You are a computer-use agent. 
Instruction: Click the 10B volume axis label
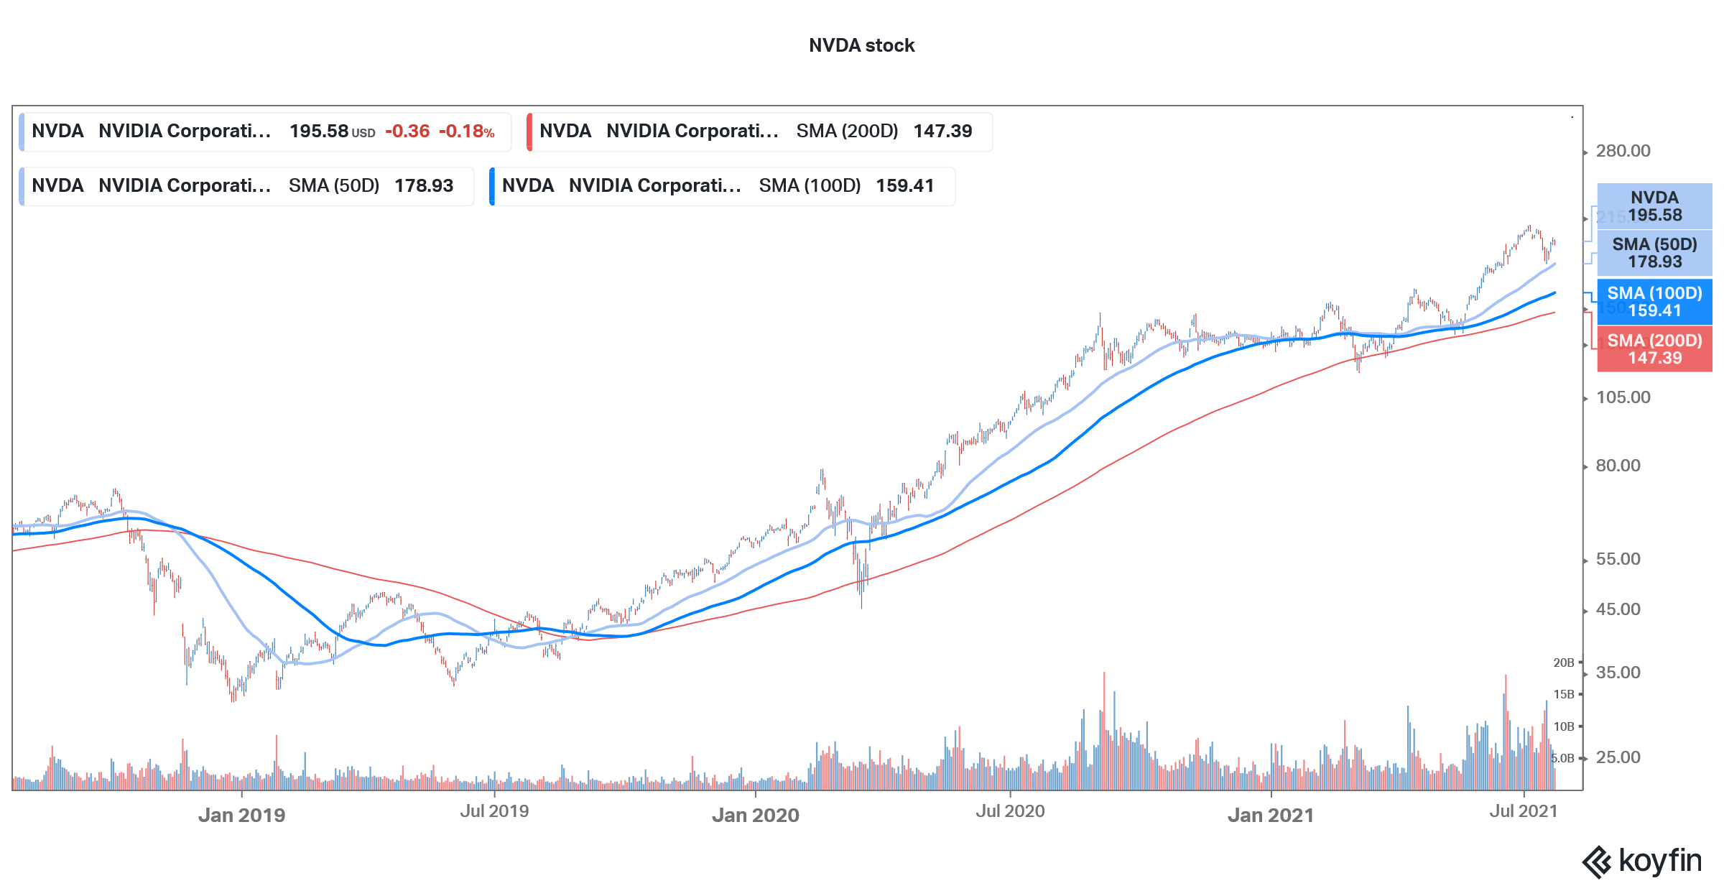(x=1564, y=726)
